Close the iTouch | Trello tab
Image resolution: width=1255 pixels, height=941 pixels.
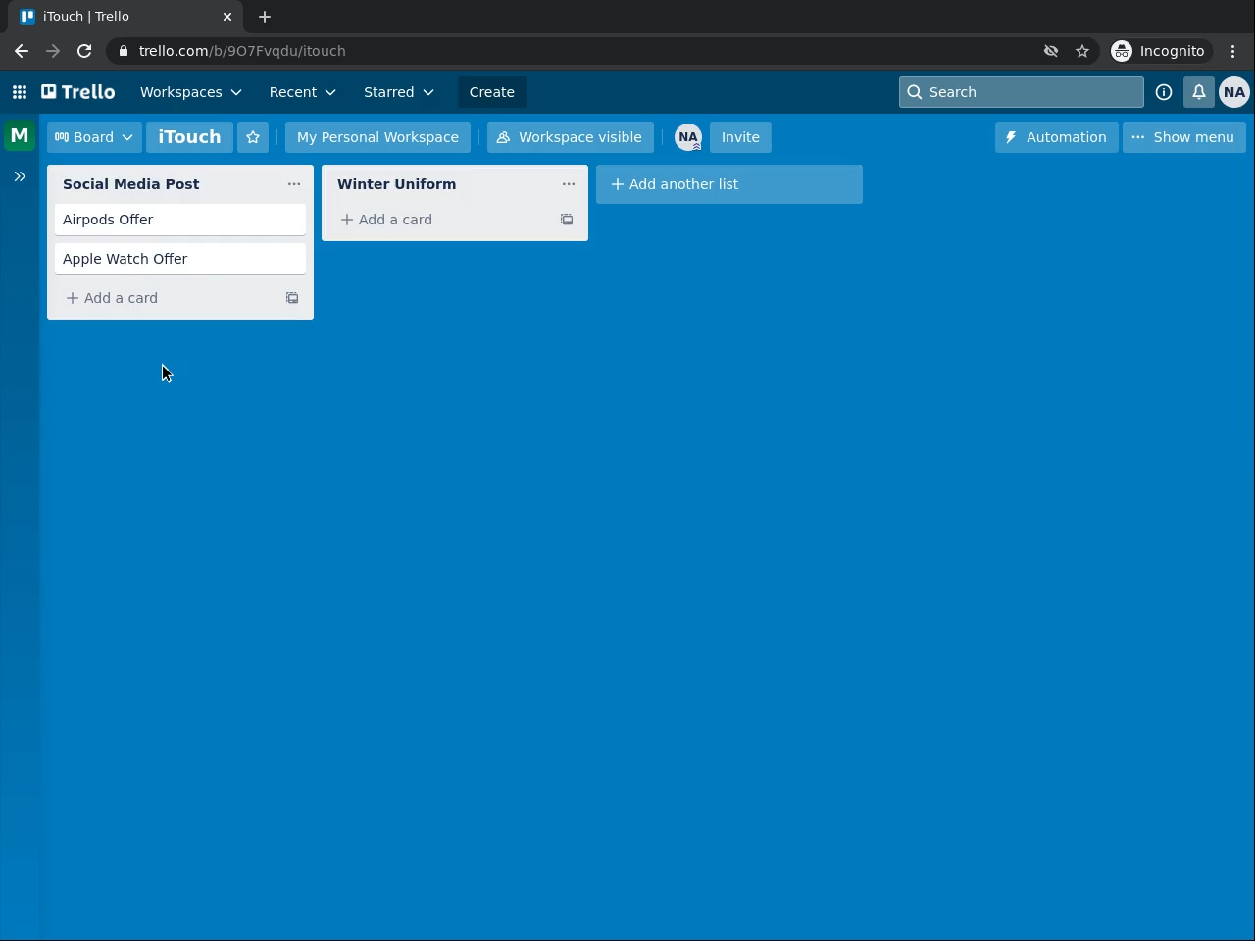click(227, 17)
